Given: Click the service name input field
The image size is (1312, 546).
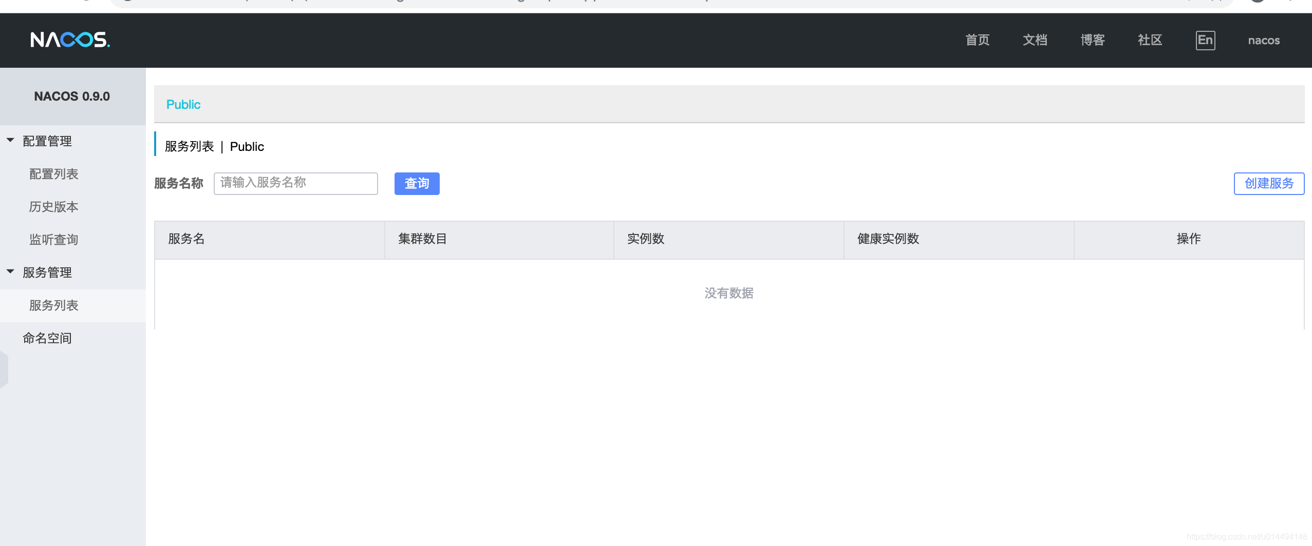Looking at the screenshot, I should pos(295,183).
